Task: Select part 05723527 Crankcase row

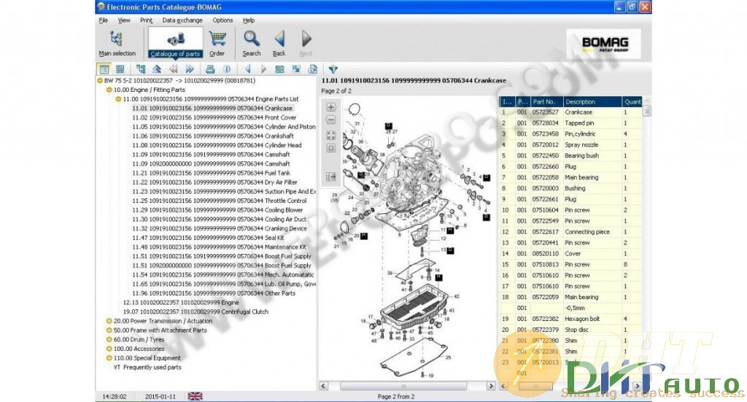Action: [x=570, y=112]
